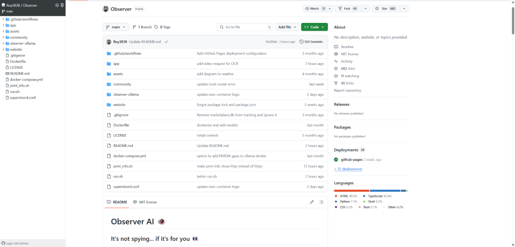Expand observer-ollama folder in sidebar tree
This screenshot has height=247, width=515.
pyautogui.click(x=3, y=43)
